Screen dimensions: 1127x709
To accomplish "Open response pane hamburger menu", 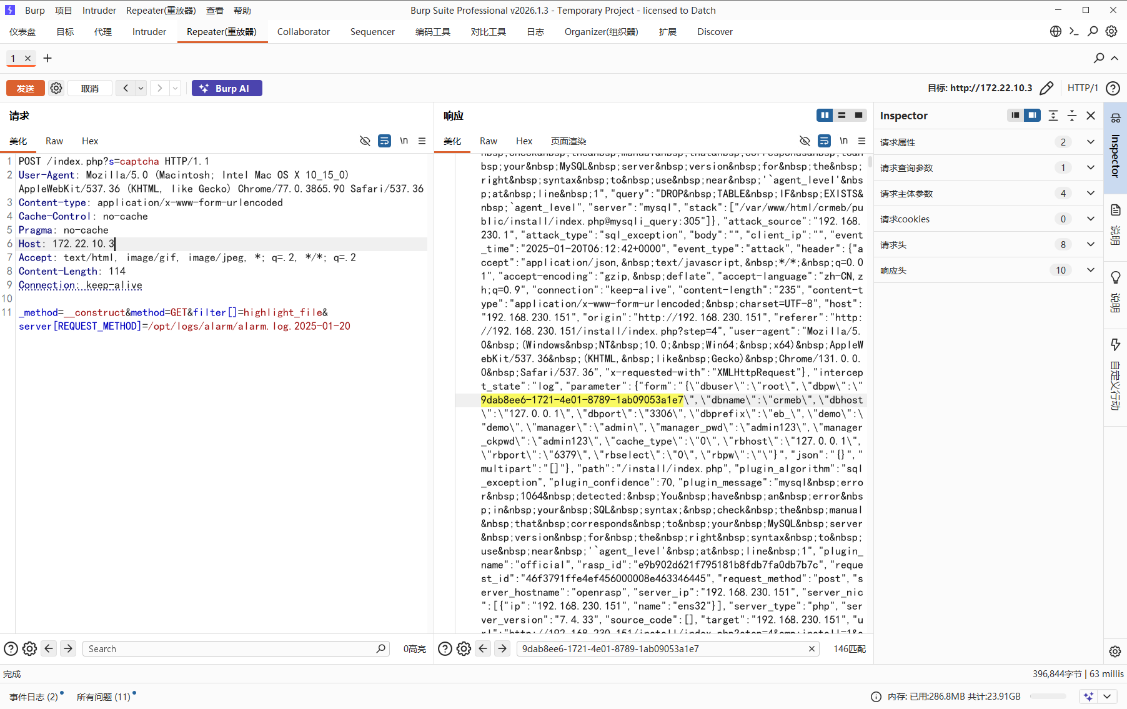I will pyautogui.click(x=862, y=141).
